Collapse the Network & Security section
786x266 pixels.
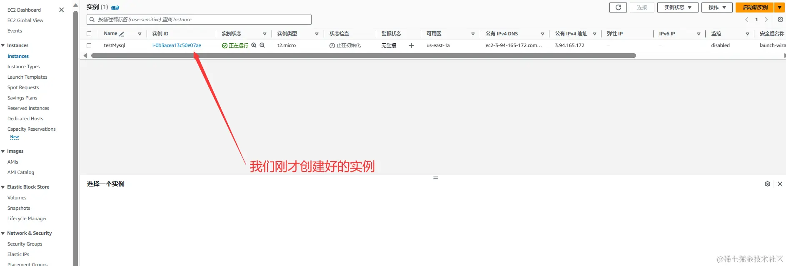point(3,233)
